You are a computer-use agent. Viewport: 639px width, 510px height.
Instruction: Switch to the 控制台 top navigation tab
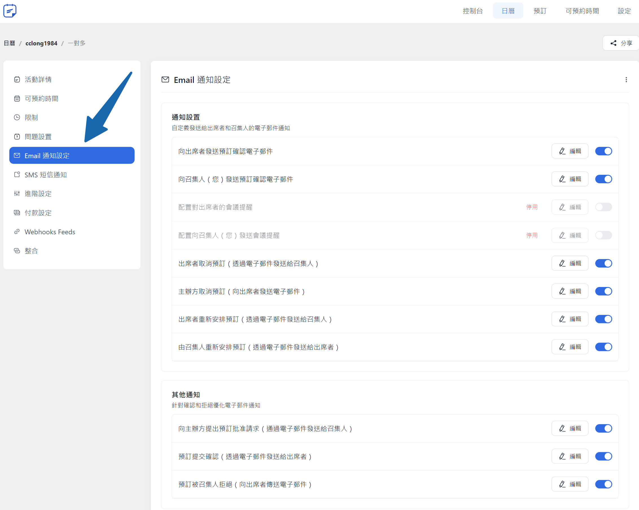pos(473,11)
